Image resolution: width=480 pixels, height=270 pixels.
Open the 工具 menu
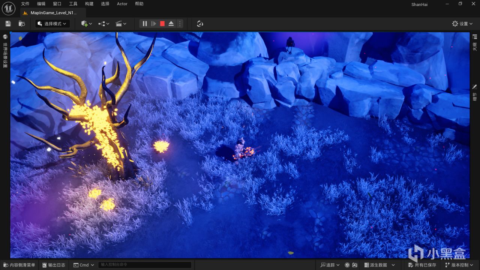click(73, 4)
